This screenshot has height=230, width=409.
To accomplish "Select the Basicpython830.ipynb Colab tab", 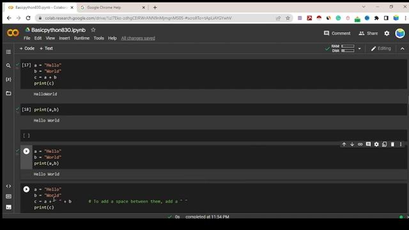I will tap(40, 8).
